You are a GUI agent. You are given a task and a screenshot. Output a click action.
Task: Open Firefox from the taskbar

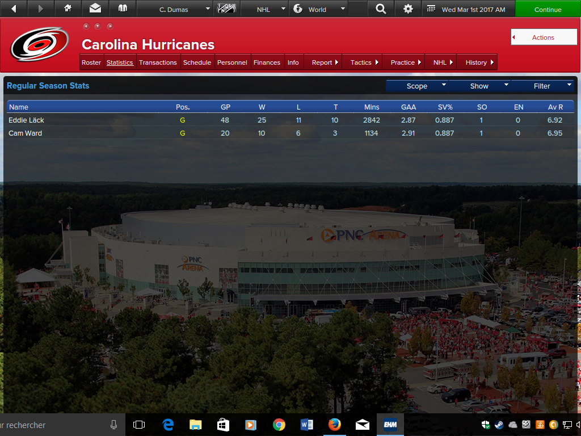(x=334, y=425)
